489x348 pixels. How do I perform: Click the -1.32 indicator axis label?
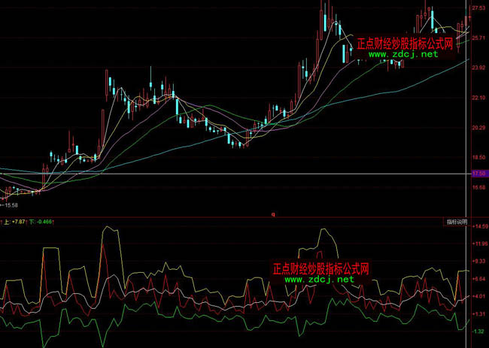(478, 331)
